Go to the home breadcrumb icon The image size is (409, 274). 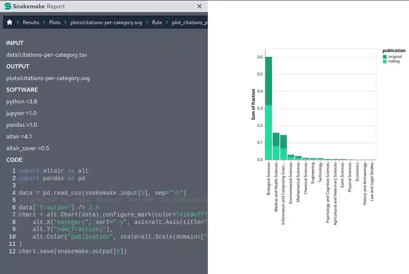(10, 23)
